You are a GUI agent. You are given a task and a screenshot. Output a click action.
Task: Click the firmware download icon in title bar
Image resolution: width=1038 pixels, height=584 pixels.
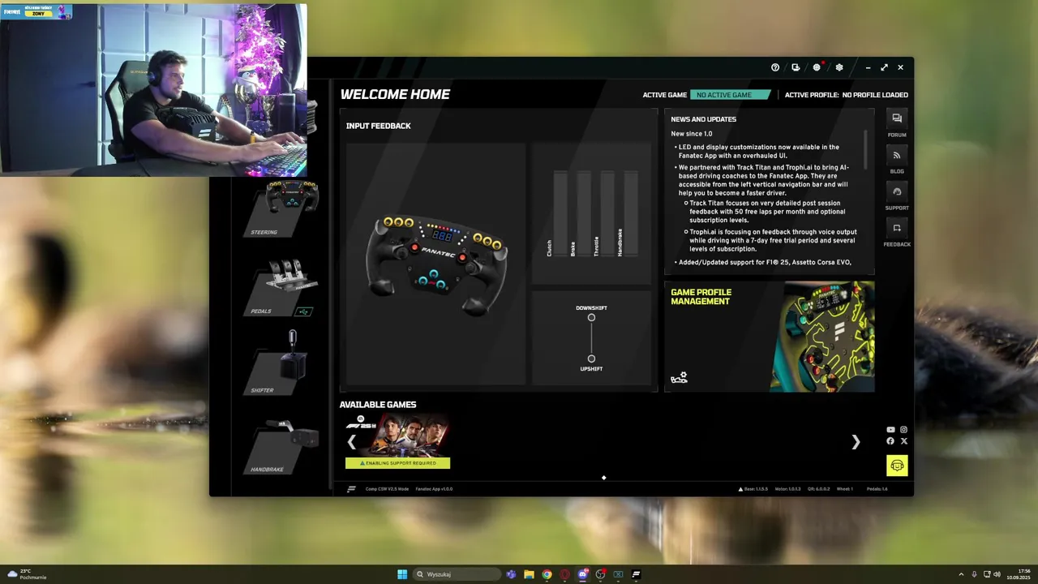(796, 67)
